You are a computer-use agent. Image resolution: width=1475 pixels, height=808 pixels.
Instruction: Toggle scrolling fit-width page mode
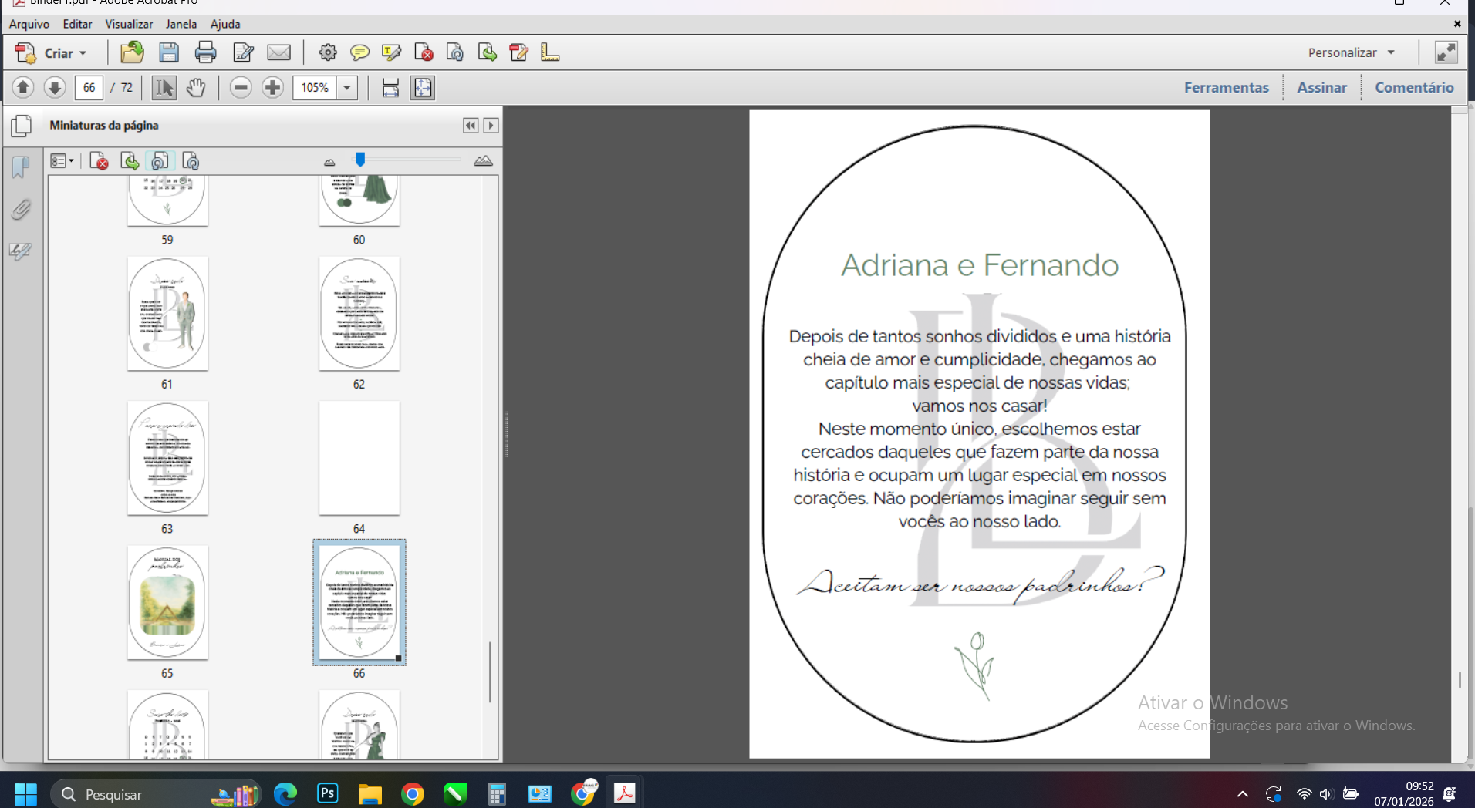coord(390,88)
